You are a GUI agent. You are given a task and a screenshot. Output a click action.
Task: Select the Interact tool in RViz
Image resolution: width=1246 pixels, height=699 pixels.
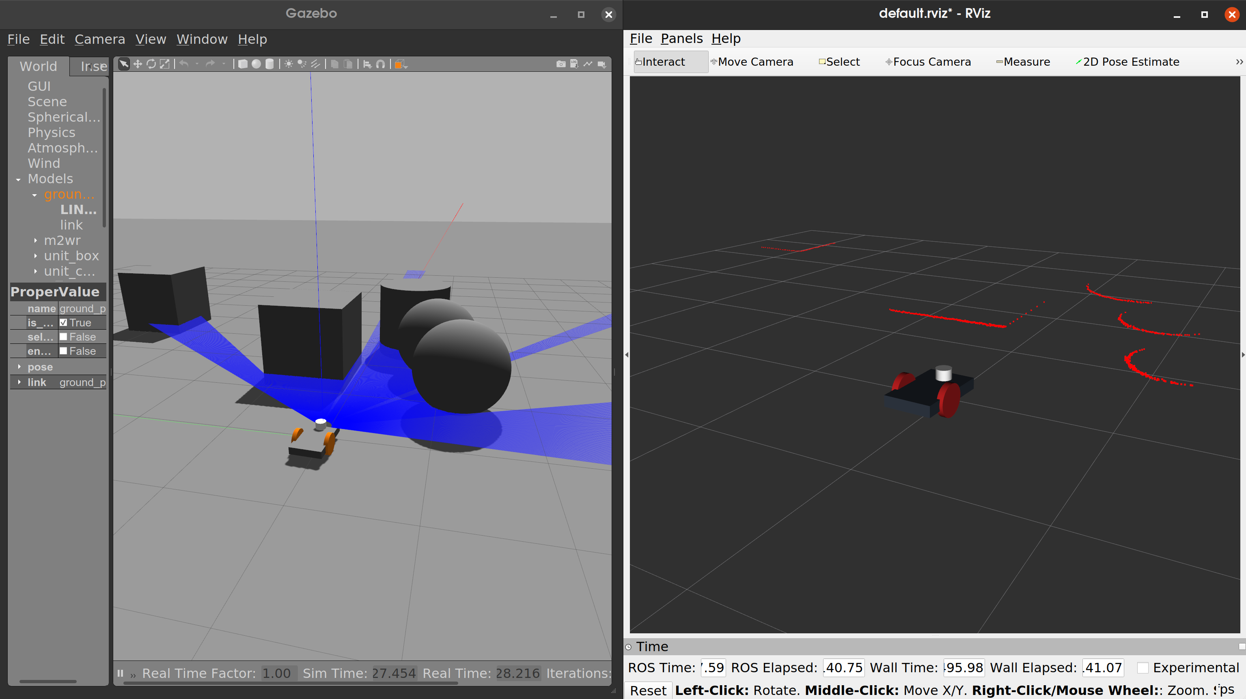(x=670, y=62)
